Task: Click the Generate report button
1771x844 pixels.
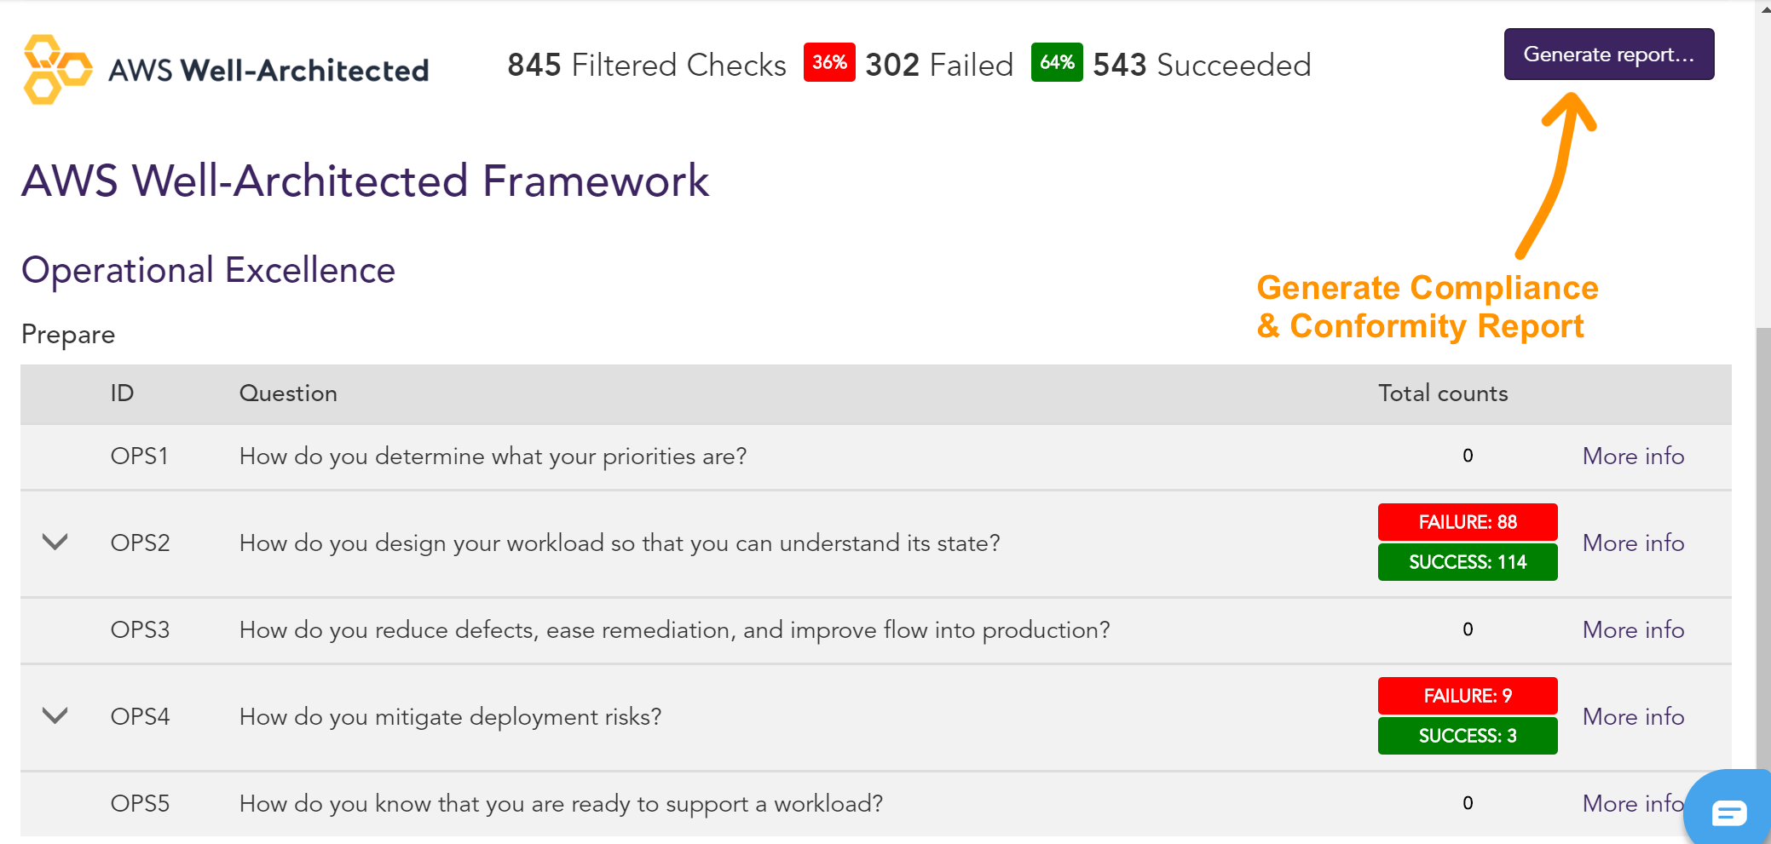Action: 1608,54
